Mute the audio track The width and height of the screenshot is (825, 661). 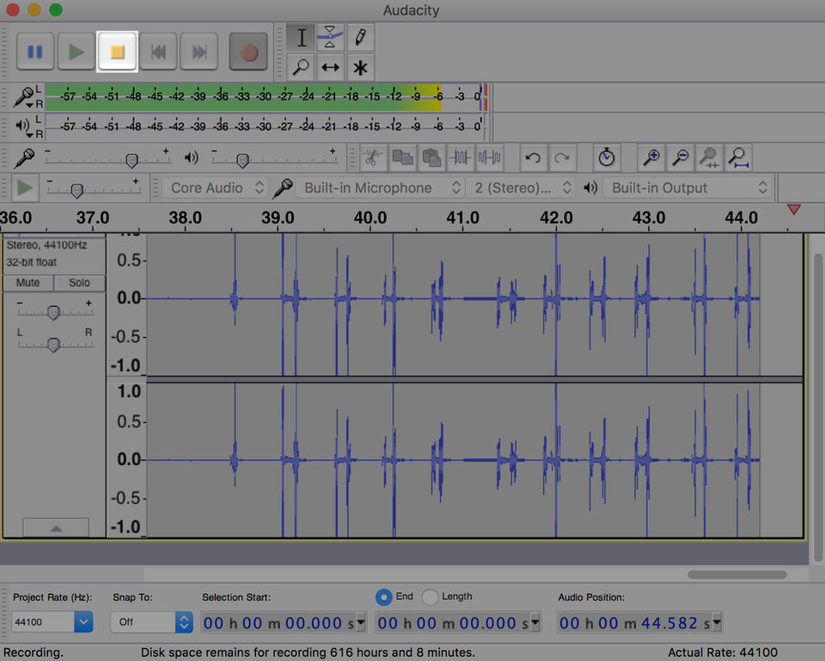point(28,283)
